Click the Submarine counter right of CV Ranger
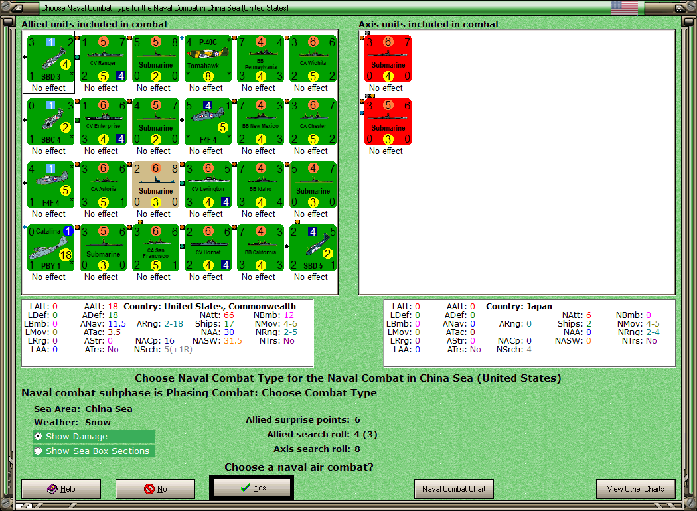Viewport: 697px width, 511px height. tap(155, 59)
